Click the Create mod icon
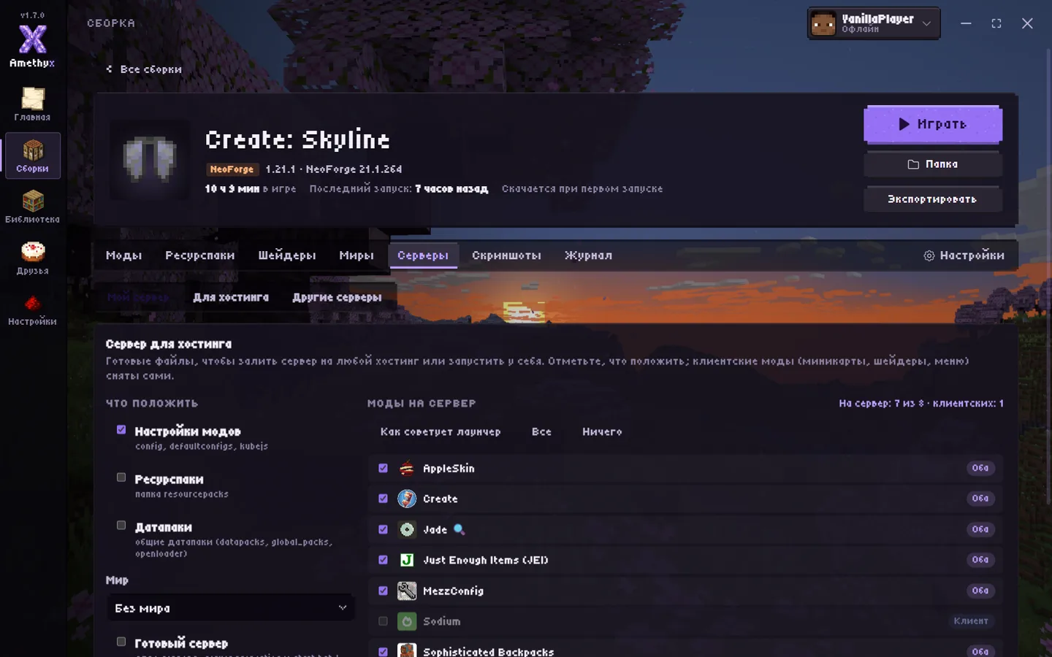This screenshot has height=657, width=1052. (x=407, y=499)
